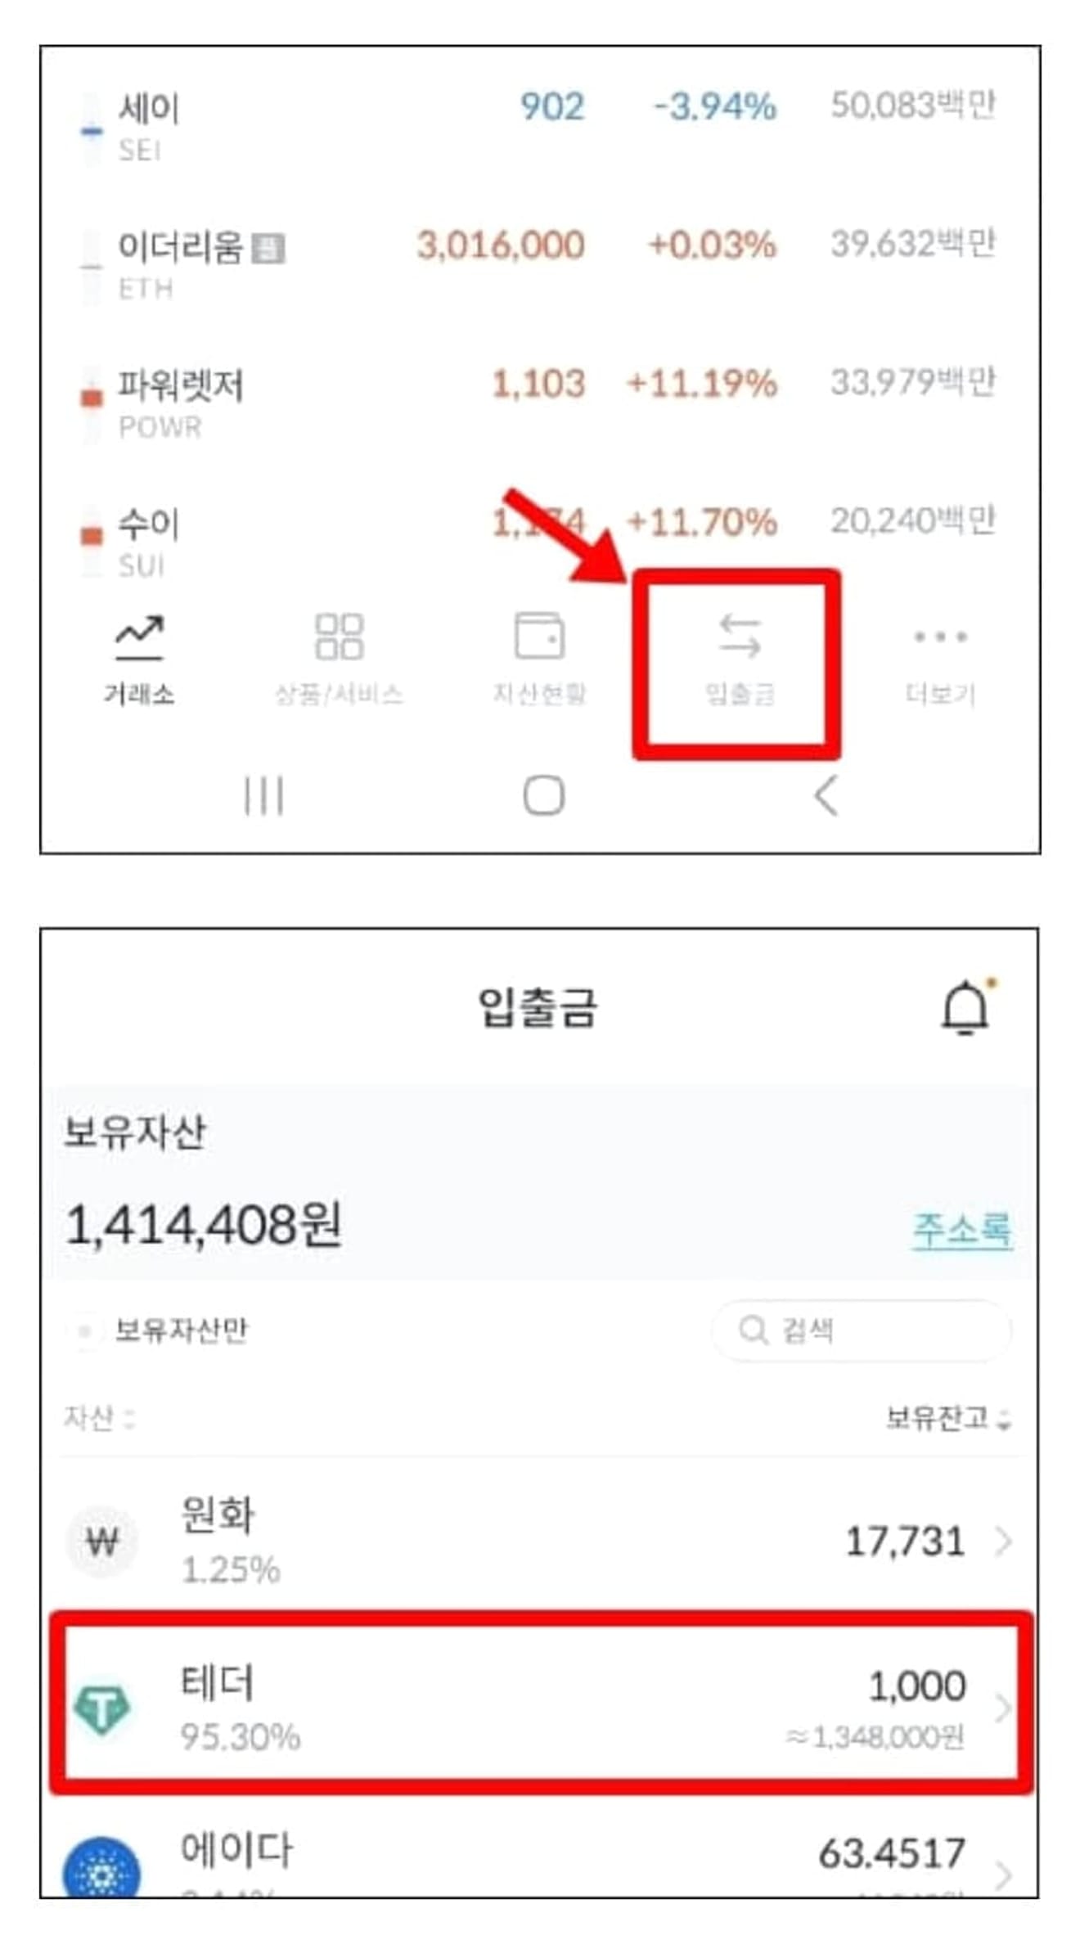Toggle the 보유자산만 filter checkbox
Image resolution: width=1080 pixels, height=1940 pixels.
tap(84, 1330)
